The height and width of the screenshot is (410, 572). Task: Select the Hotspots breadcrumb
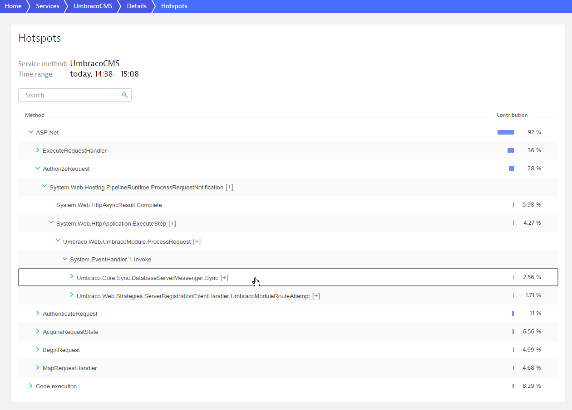coord(174,6)
